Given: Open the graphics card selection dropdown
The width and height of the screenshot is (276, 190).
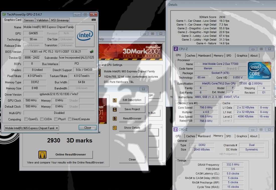Looking at the screenshot, I should click(31, 128).
